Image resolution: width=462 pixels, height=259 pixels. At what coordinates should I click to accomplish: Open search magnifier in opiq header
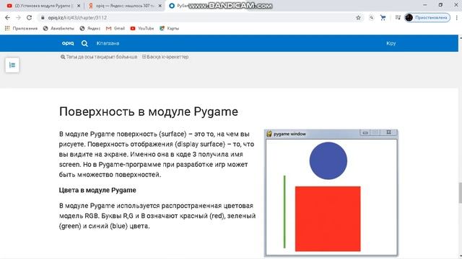[84, 43]
